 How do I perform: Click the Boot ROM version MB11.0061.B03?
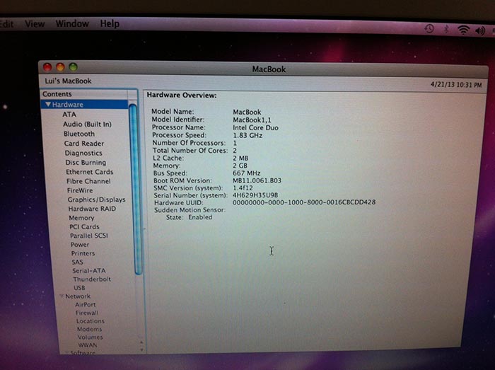click(257, 180)
